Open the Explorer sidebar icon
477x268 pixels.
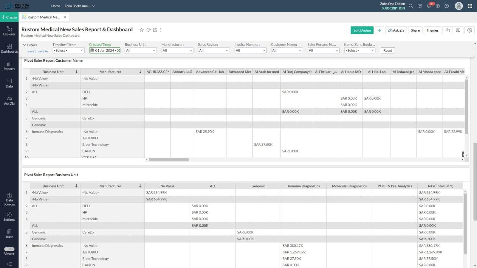pyautogui.click(x=9, y=31)
